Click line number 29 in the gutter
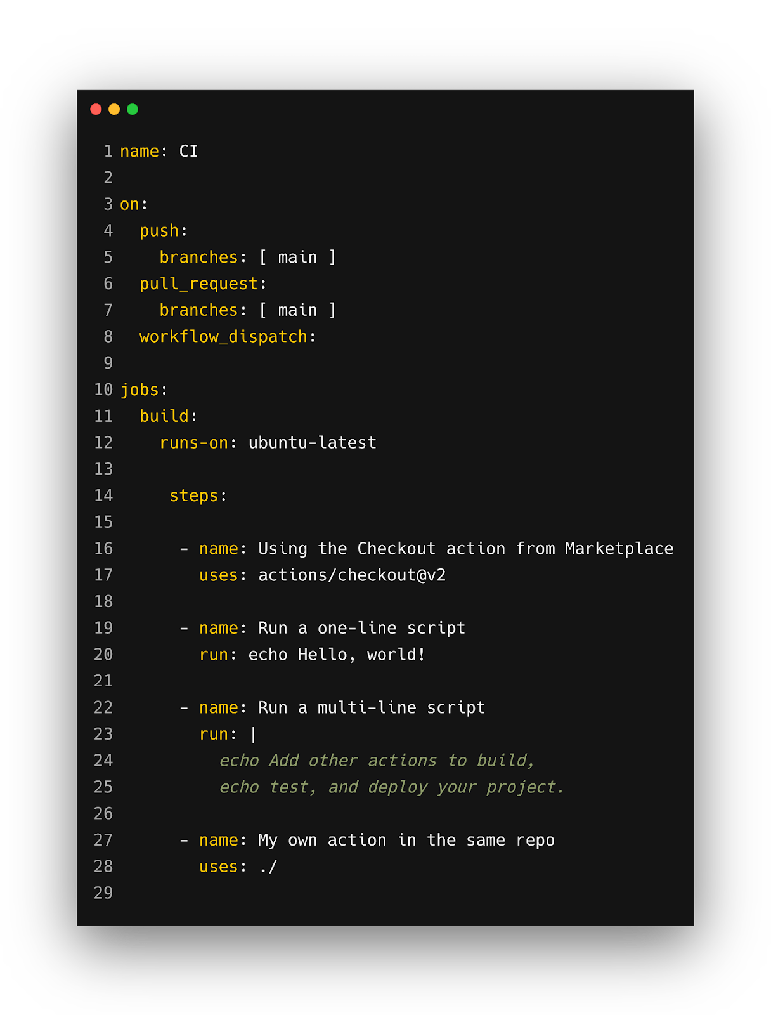Screen dimensions: 771x1015 click(103, 893)
